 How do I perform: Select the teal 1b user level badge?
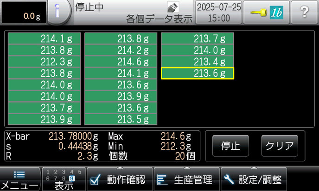276,12
